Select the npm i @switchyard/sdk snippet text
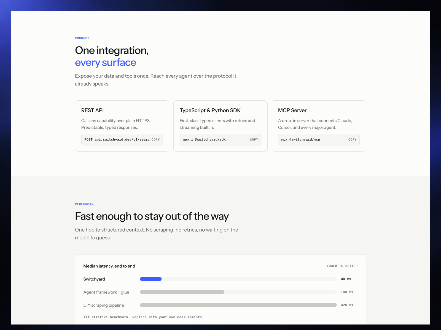441x330 pixels. point(204,140)
